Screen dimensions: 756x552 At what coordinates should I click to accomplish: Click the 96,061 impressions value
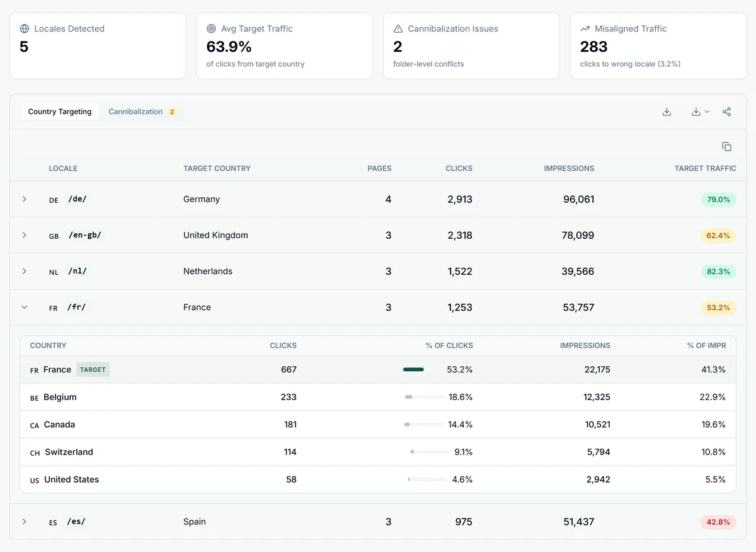pyautogui.click(x=578, y=199)
